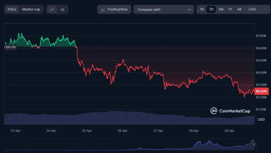
Task: Select the Market cap tab
Action: coord(31,9)
